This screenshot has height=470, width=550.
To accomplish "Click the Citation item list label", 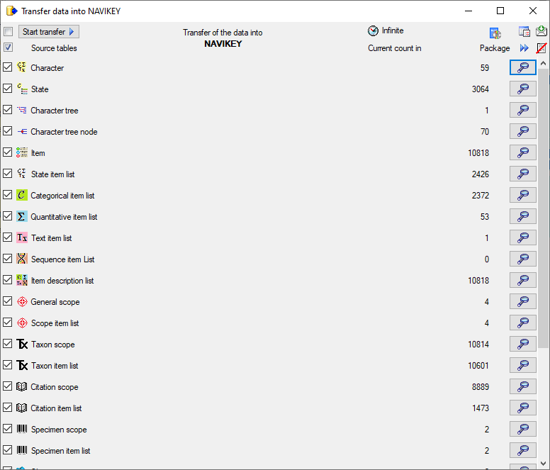I will pos(56,408).
